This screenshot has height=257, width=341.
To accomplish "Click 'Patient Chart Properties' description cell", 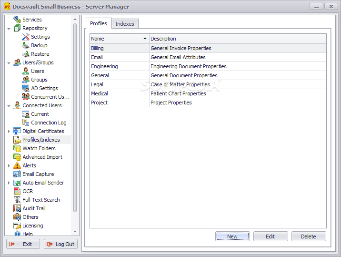I will (x=238, y=93).
